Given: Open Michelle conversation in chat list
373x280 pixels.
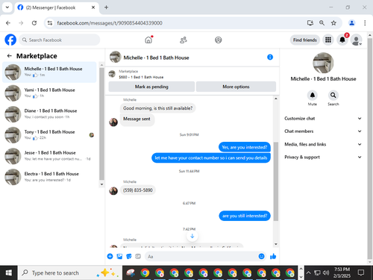Looking at the screenshot, I should [49, 72].
